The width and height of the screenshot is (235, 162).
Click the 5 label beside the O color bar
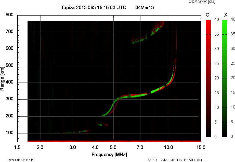tap(215, 122)
